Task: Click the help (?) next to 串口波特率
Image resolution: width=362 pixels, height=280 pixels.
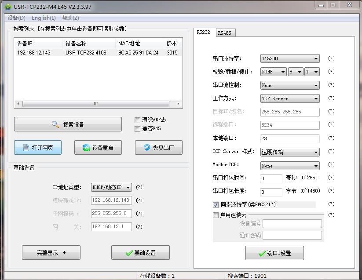Action: click(331, 58)
